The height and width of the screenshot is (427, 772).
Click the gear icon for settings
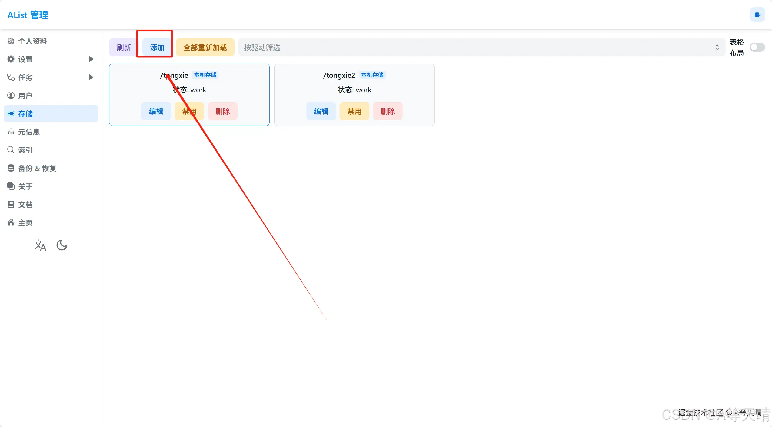pos(11,59)
